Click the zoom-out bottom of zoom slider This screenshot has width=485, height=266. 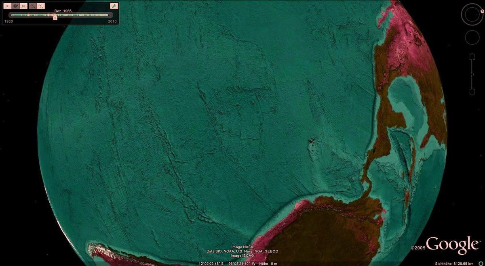[x=472, y=92]
